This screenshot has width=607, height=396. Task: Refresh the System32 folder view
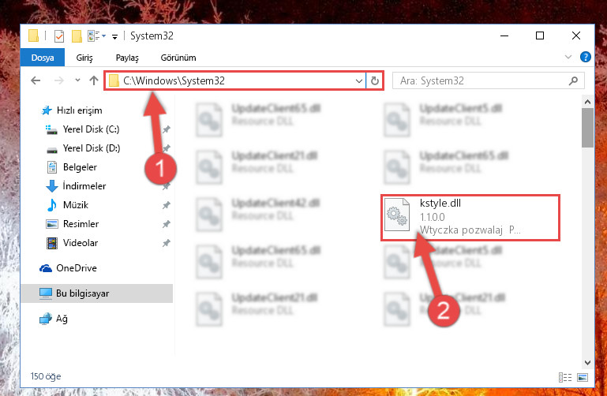point(374,80)
